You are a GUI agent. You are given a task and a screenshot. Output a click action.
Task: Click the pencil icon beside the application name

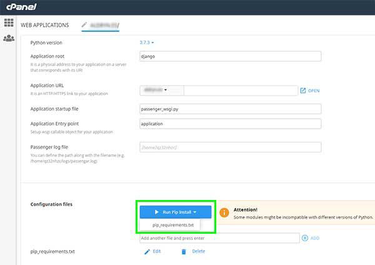tap(84, 24)
